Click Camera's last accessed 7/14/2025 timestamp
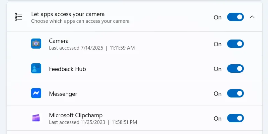 (x=92, y=48)
